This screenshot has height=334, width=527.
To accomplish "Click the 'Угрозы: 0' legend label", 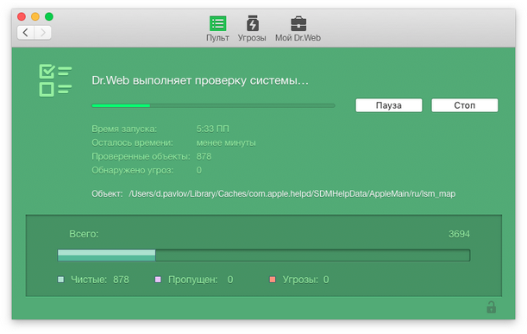I will [306, 280].
